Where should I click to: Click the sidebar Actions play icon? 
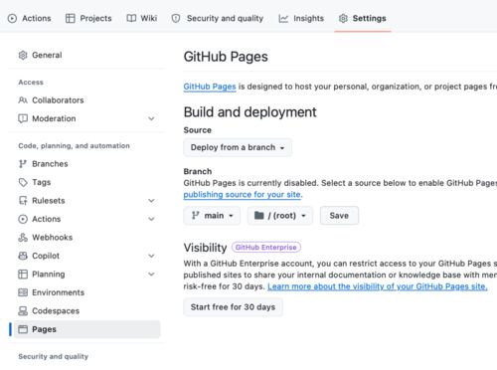point(23,219)
